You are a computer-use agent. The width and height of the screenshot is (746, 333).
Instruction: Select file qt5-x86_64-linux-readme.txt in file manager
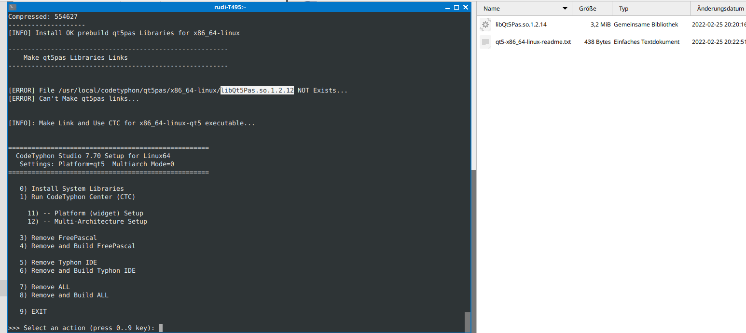[533, 42]
